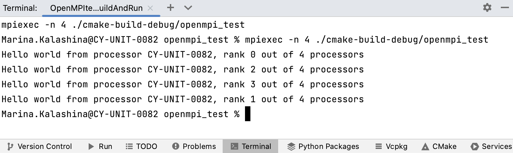The width and height of the screenshot is (513, 153).
Task: Close the OpenMPIte...uildAndRun terminal tab
Action: tap(151, 8)
